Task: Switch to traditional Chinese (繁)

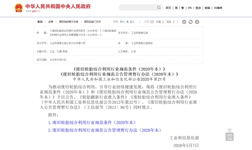Action: point(183,8)
